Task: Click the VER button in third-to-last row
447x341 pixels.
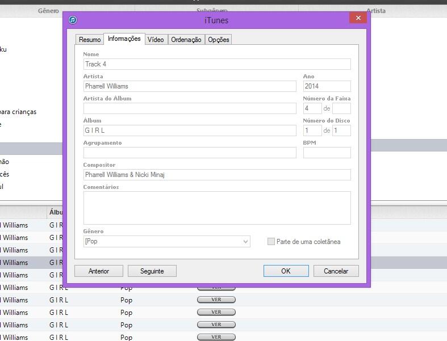Action: [x=216, y=312]
